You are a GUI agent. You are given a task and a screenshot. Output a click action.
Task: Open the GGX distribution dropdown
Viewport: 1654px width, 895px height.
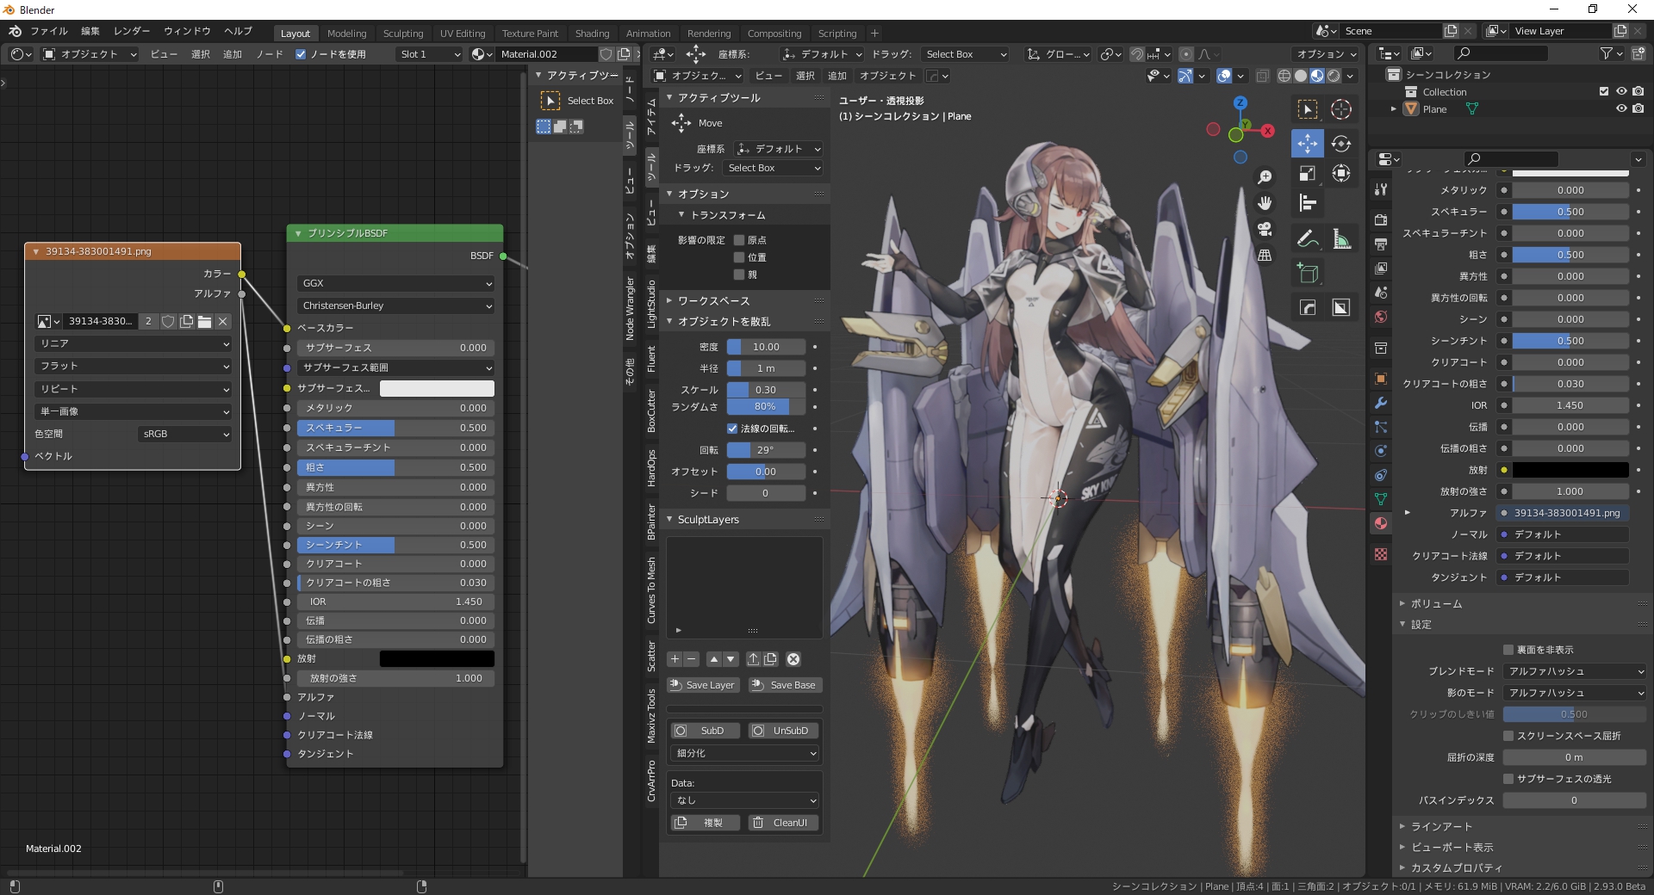(395, 283)
